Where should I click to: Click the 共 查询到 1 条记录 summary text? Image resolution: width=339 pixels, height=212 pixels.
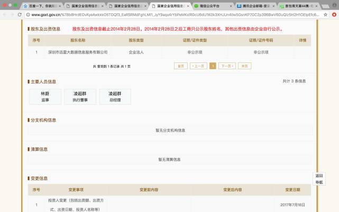(x=112, y=66)
